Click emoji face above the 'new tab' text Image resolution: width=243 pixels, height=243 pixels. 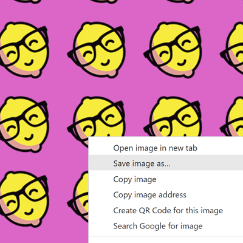pos(172,117)
